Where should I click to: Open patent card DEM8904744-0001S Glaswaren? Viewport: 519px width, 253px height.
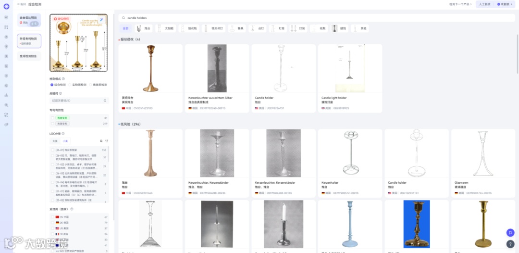tap(483, 163)
